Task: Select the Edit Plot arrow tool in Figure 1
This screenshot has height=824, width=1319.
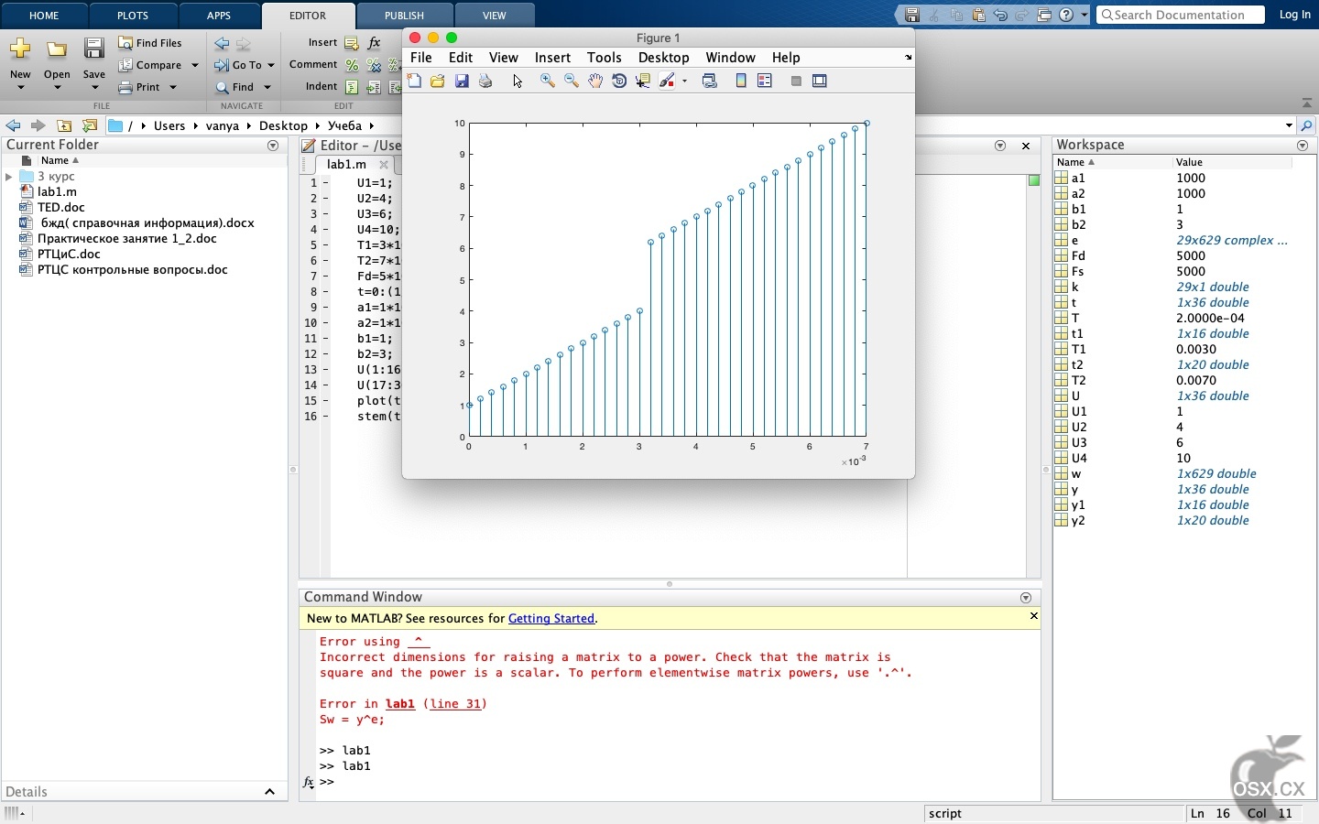Action: click(x=518, y=81)
